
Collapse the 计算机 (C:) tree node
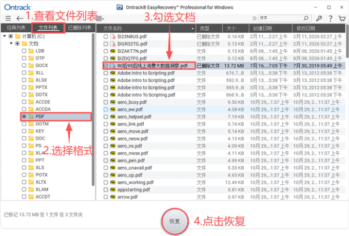tap(5, 36)
